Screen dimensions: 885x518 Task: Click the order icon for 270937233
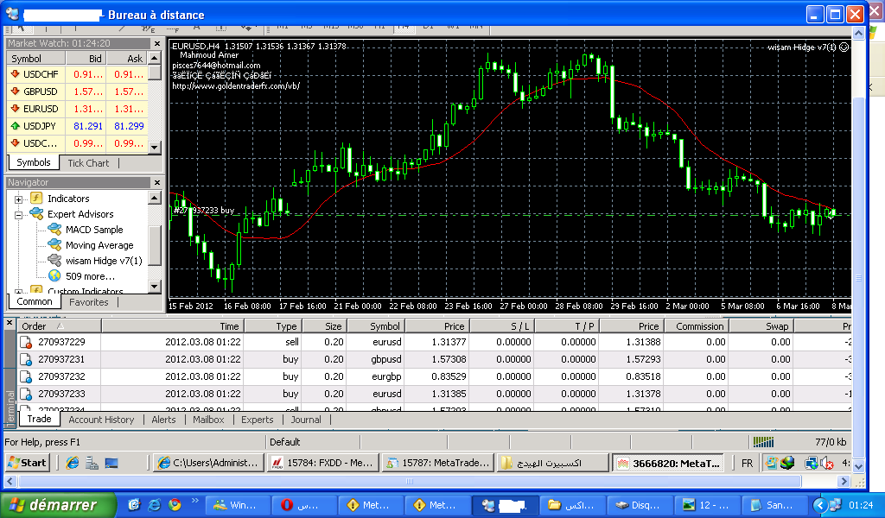coord(25,394)
